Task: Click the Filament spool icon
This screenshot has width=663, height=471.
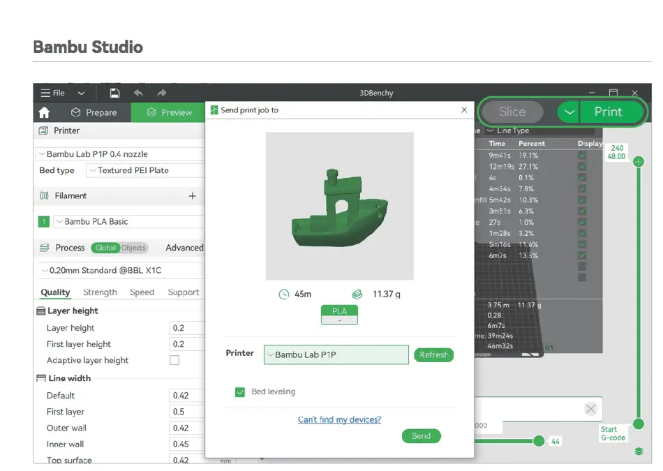Action: point(44,196)
